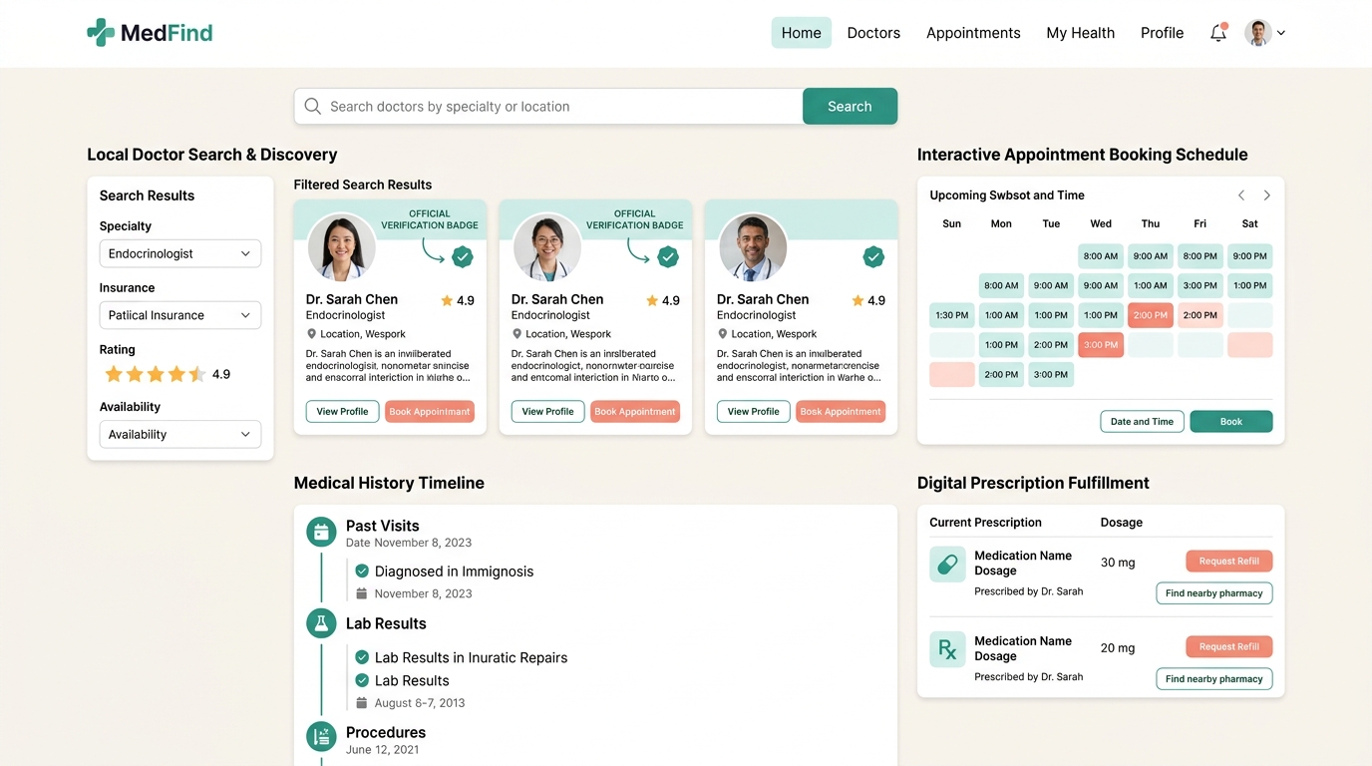Open the Availability dropdown
Image resolution: width=1372 pixels, height=766 pixels.
click(x=180, y=435)
